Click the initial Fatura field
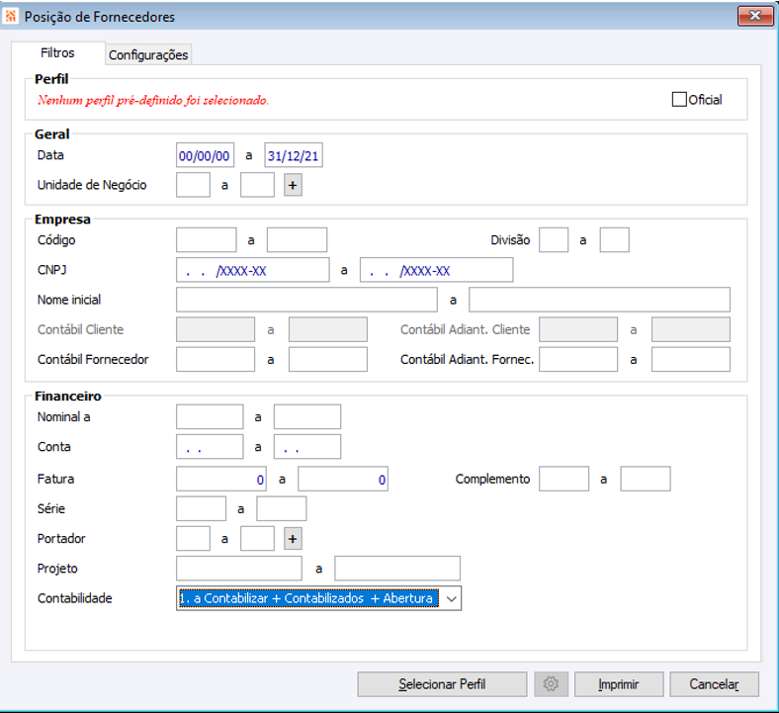 (x=221, y=479)
